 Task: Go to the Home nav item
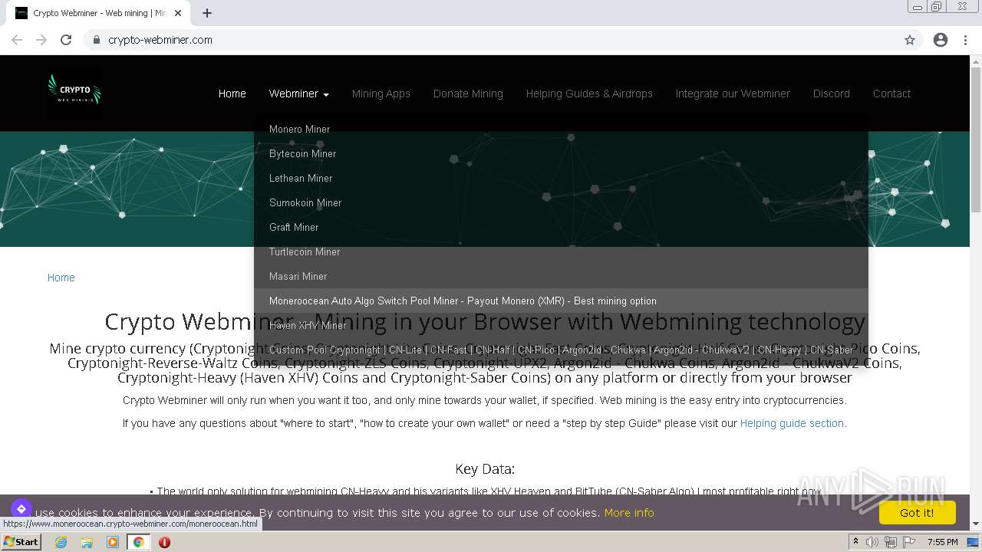coord(232,94)
